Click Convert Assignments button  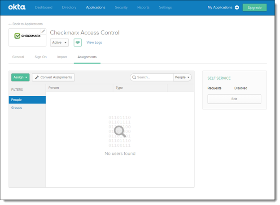[53, 77]
